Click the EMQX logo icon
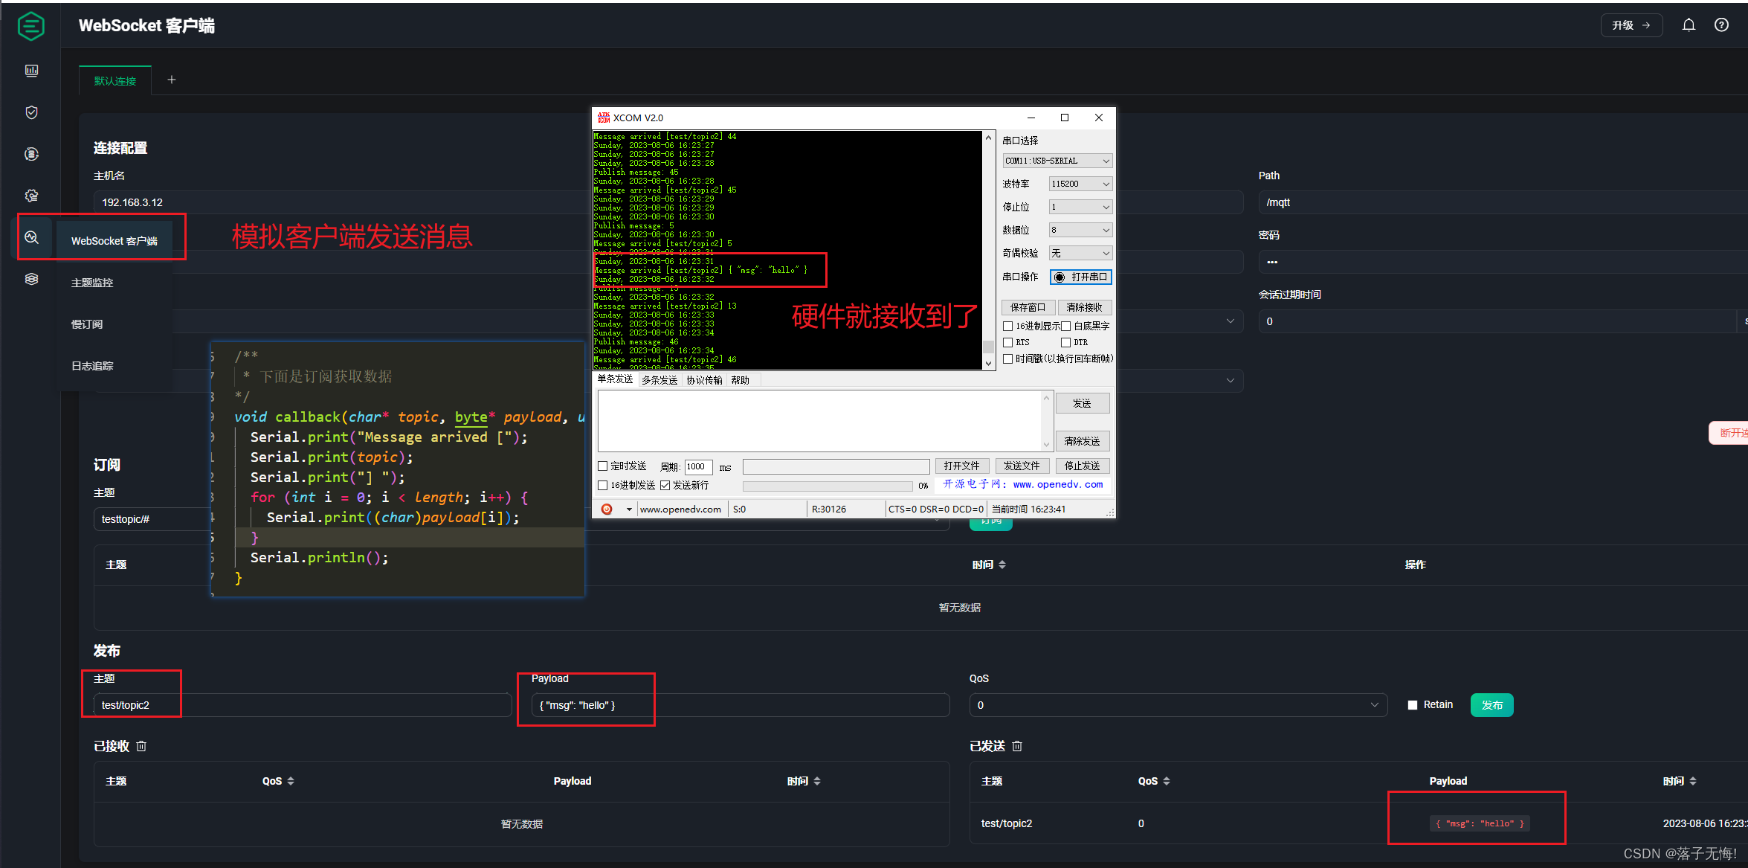1748x868 pixels. (x=30, y=26)
